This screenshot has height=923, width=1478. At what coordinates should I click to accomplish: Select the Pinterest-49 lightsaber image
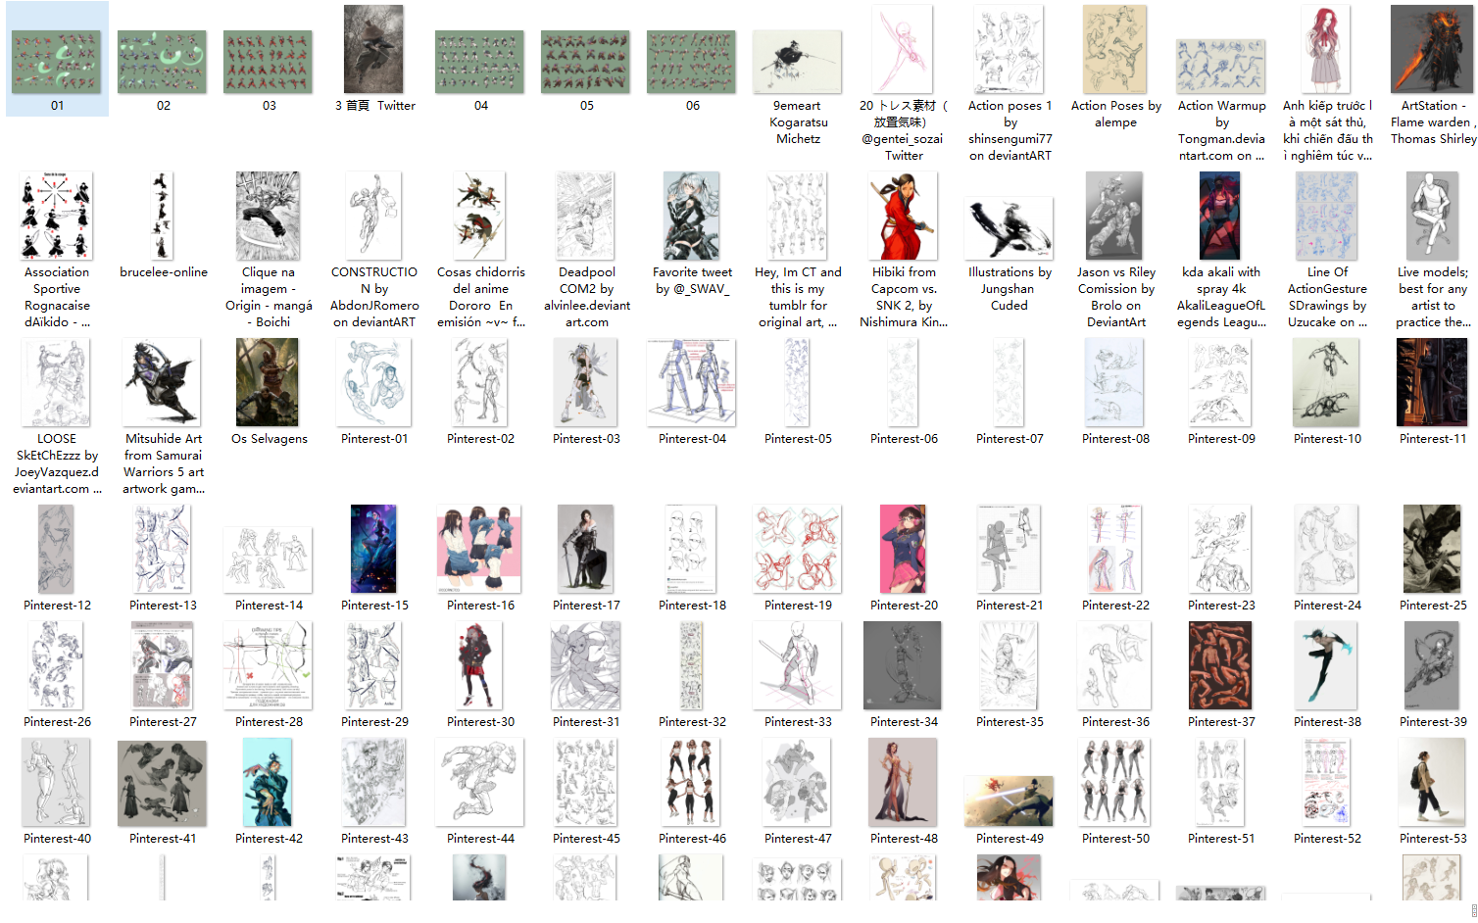coord(1010,802)
